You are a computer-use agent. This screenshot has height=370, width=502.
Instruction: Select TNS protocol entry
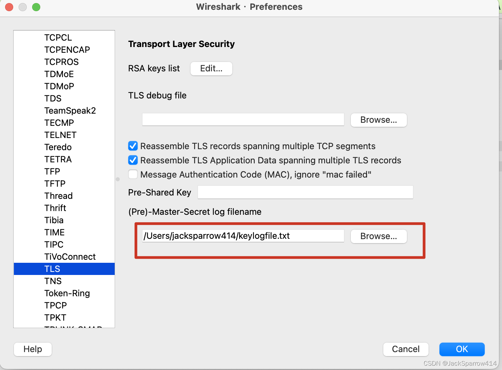coord(64,281)
